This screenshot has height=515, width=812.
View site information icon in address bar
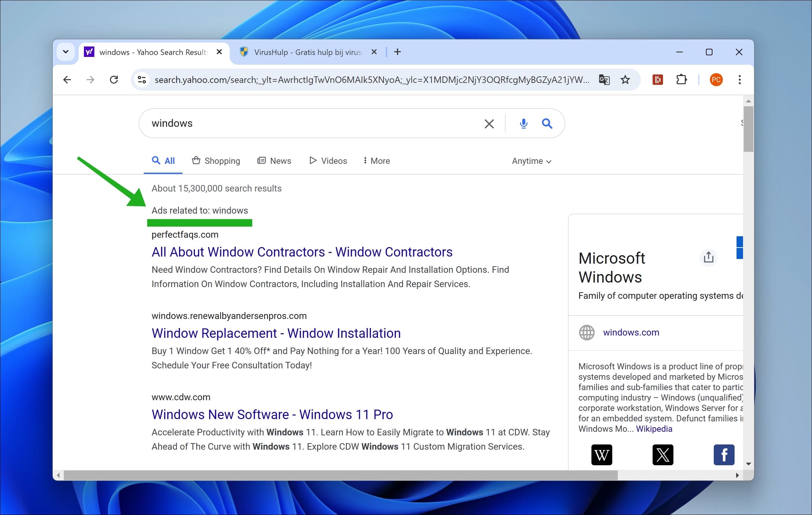pyautogui.click(x=142, y=80)
